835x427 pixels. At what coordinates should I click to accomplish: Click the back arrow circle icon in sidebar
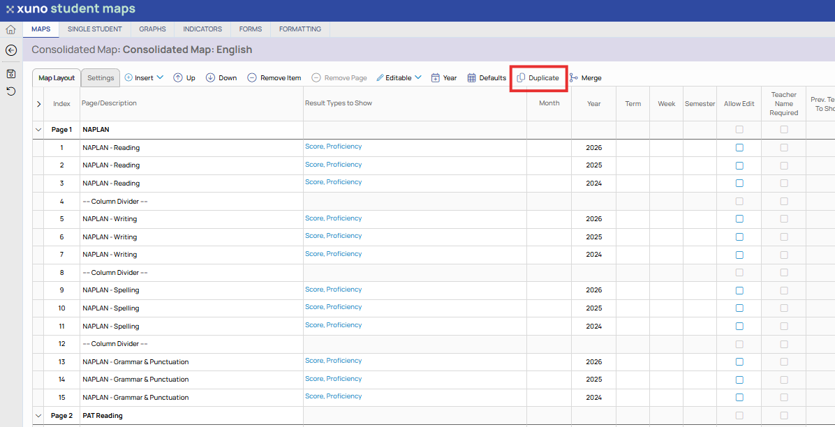click(x=10, y=50)
